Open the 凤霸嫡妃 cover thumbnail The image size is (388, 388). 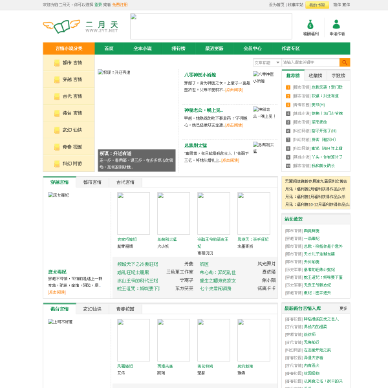point(133,340)
